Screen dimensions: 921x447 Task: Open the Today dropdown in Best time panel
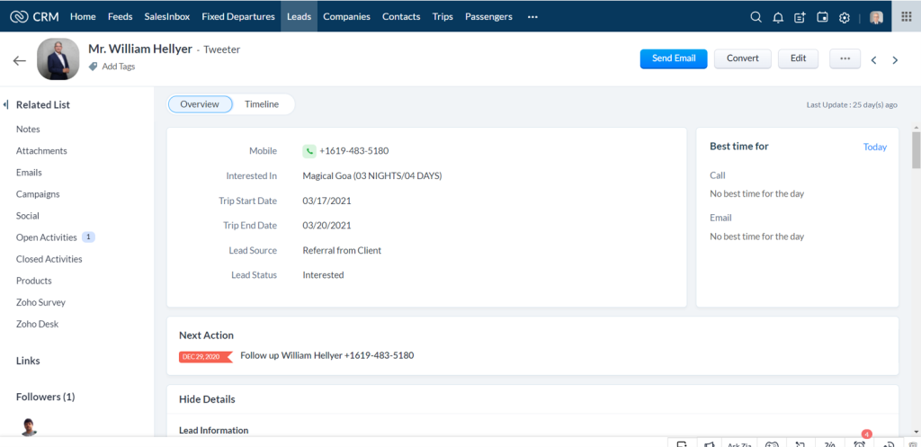(874, 147)
